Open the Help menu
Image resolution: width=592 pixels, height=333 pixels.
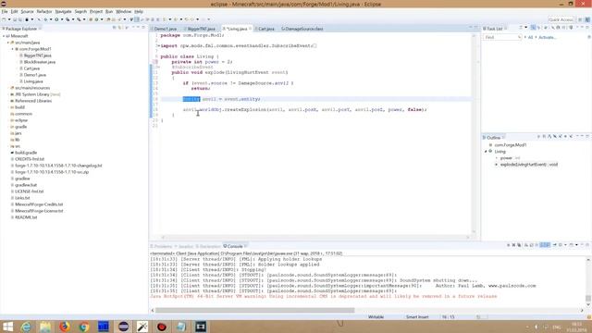tap(139, 12)
